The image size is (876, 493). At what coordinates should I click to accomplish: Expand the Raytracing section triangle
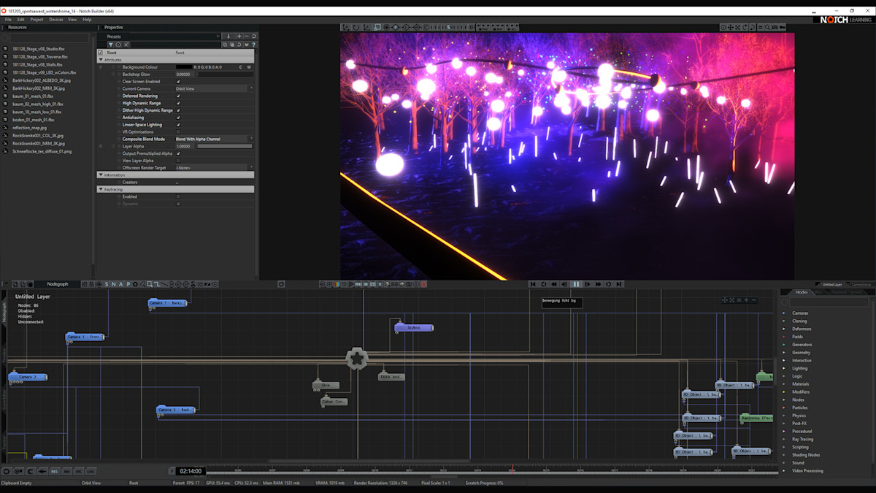pyautogui.click(x=101, y=189)
